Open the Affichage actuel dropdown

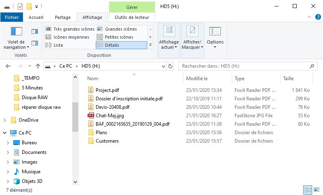(169, 44)
